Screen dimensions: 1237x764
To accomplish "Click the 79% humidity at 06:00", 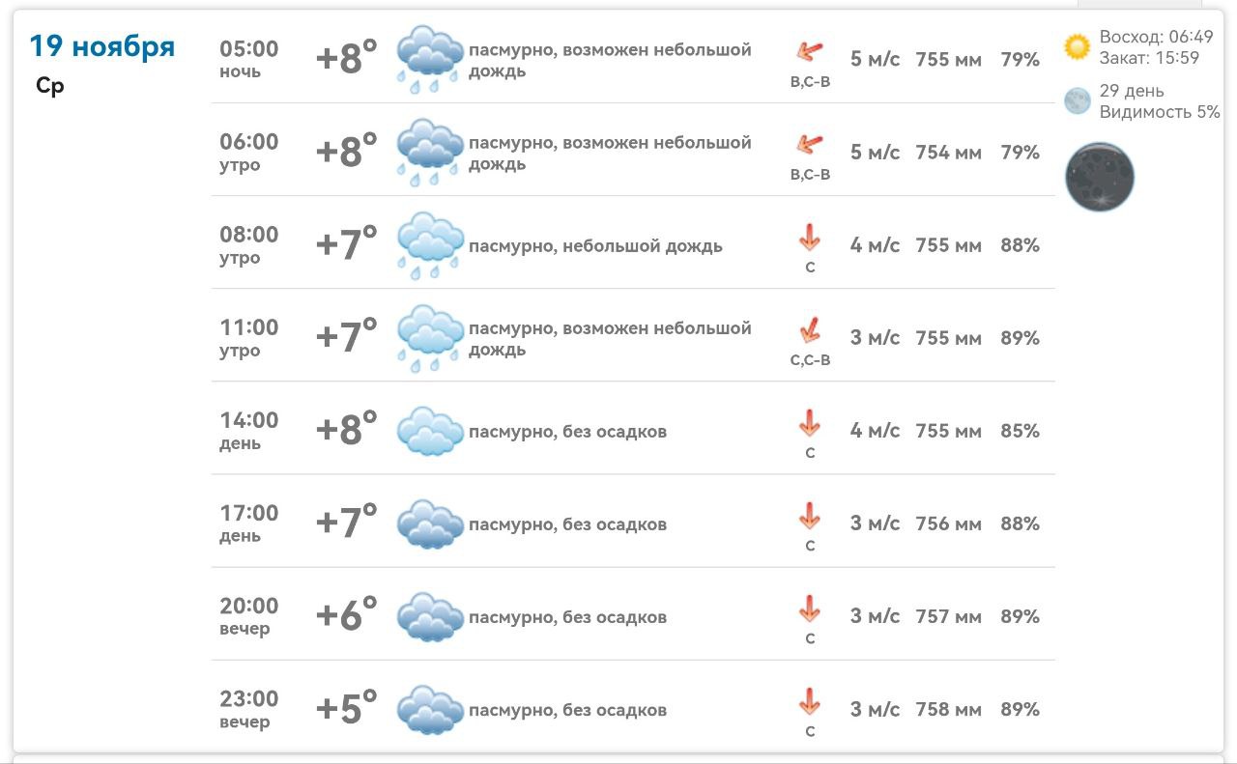I will click(x=1020, y=153).
